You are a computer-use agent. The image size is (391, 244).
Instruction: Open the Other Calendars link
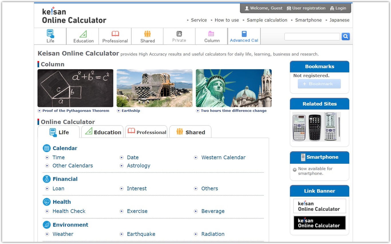(73, 166)
